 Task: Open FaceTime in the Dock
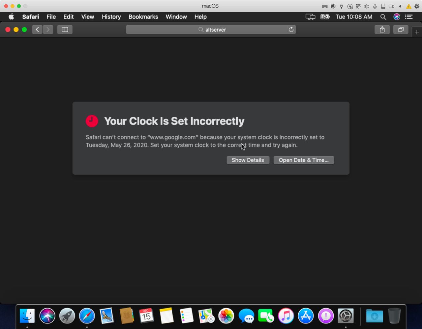coord(266,316)
